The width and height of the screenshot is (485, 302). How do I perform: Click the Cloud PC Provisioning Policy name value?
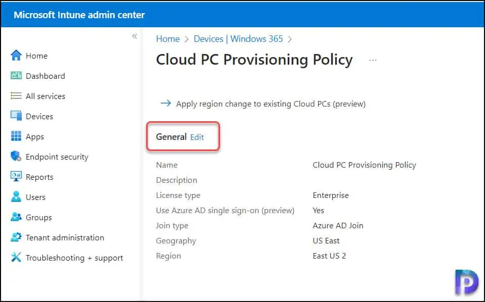(364, 165)
